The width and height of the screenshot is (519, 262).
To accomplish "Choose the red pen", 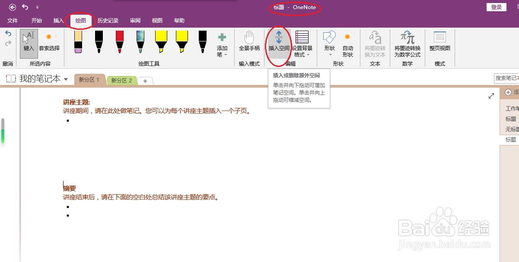I will pyautogui.click(x=120, y=42).
